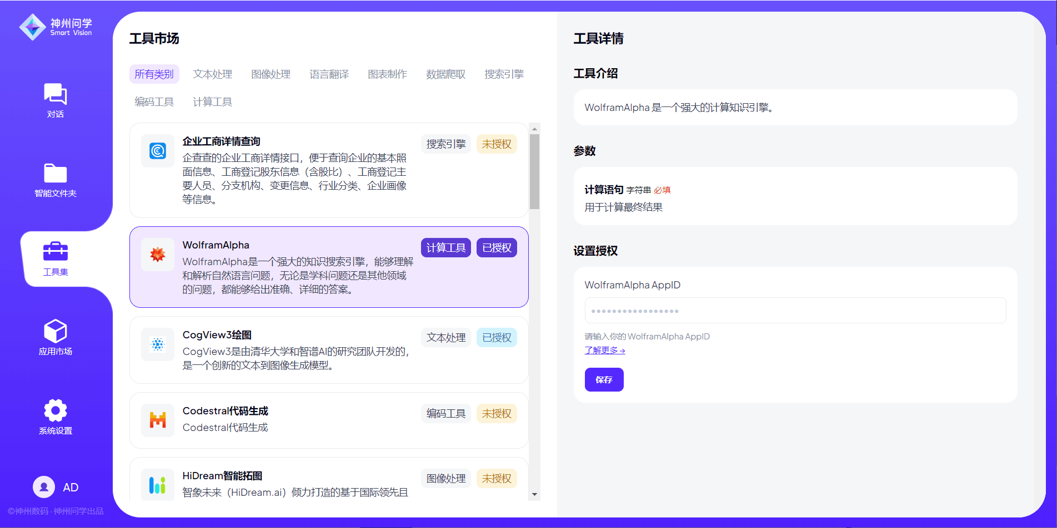This screenshot has width=1057, height=528.
Task: Open the 智能文件夹 folder icon
Action: (x=55, y=174)
